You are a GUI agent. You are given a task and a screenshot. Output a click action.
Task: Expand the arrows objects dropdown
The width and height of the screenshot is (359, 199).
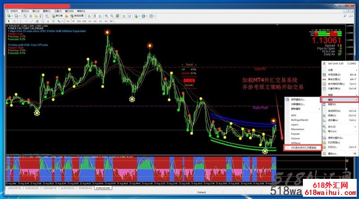[x=62, y=21]
